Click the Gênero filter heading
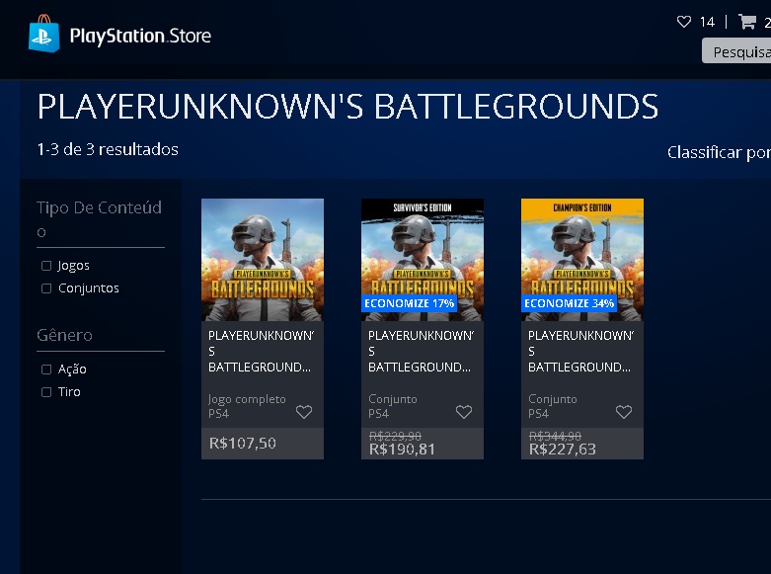Screen dimensions: 771x574 (x=64, y=335)
